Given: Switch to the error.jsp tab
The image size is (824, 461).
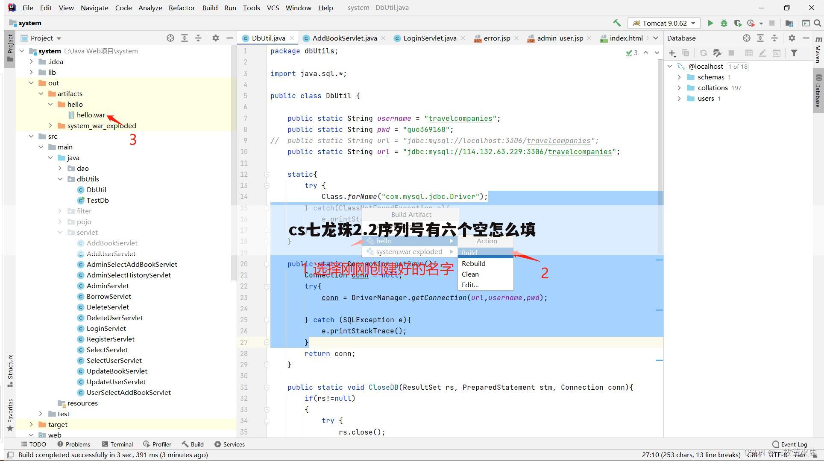Looking at the screenshot, I should tap(496, 38).
